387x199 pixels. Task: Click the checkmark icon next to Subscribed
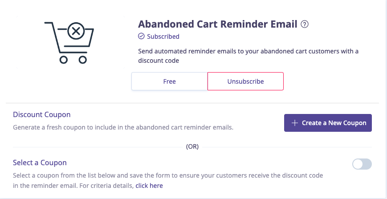pyautogui.click(x=141, y=37)
